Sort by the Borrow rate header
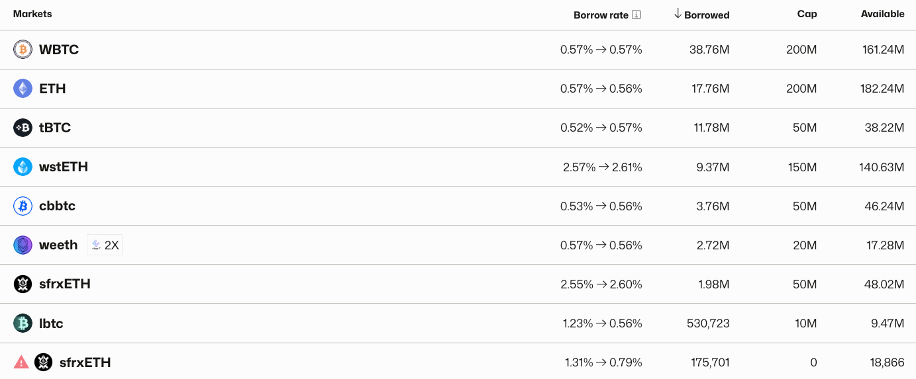 point(601,15)
